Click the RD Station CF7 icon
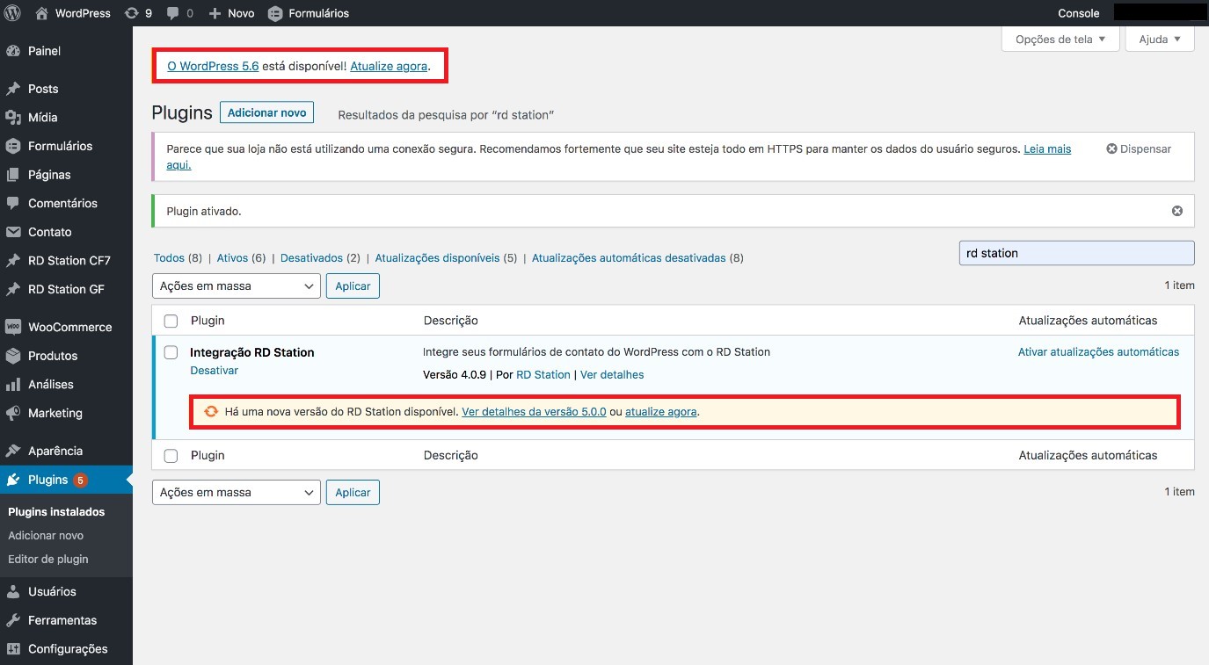Image resolution: width=1209 pixels, height=665 pixels. point(13,261)
